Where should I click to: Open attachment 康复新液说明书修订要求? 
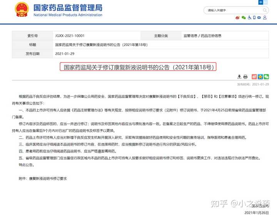(x=48, y=179)
